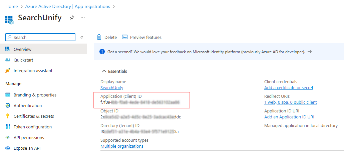The image size is (344, 153).
Task: Click the Delete trash icon
Action: [99, 37]
